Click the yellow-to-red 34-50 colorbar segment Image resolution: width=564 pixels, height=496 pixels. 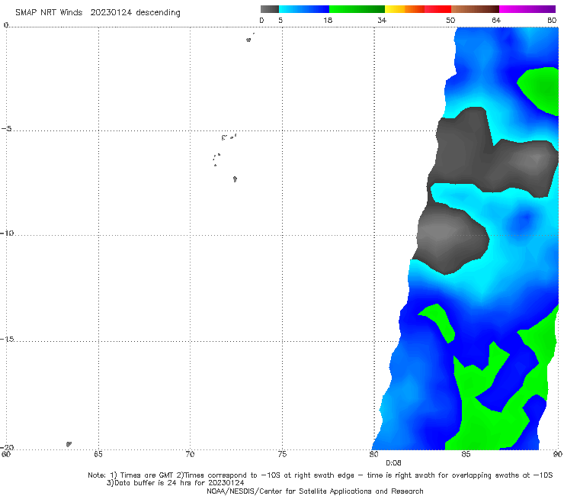click(x=418, y=9)
